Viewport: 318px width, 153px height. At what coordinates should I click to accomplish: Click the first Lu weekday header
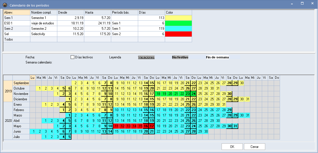[x=33, y=78]
